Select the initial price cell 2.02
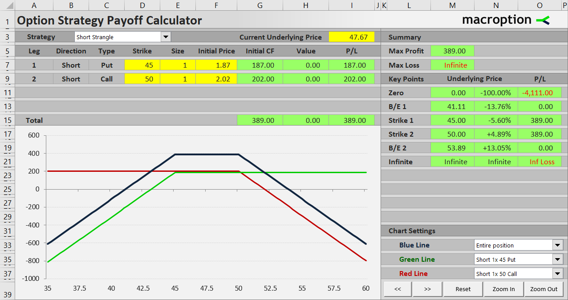The width and height of the screenshot is (568, 300). 216,79
